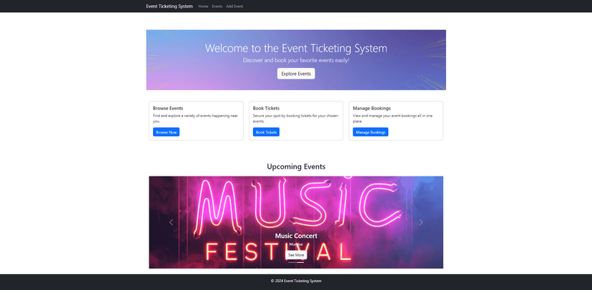Image resolution: width=592 pixels, height=290 pixels.
Task: Click the Mumbai location text on slide
Action: 296,244
